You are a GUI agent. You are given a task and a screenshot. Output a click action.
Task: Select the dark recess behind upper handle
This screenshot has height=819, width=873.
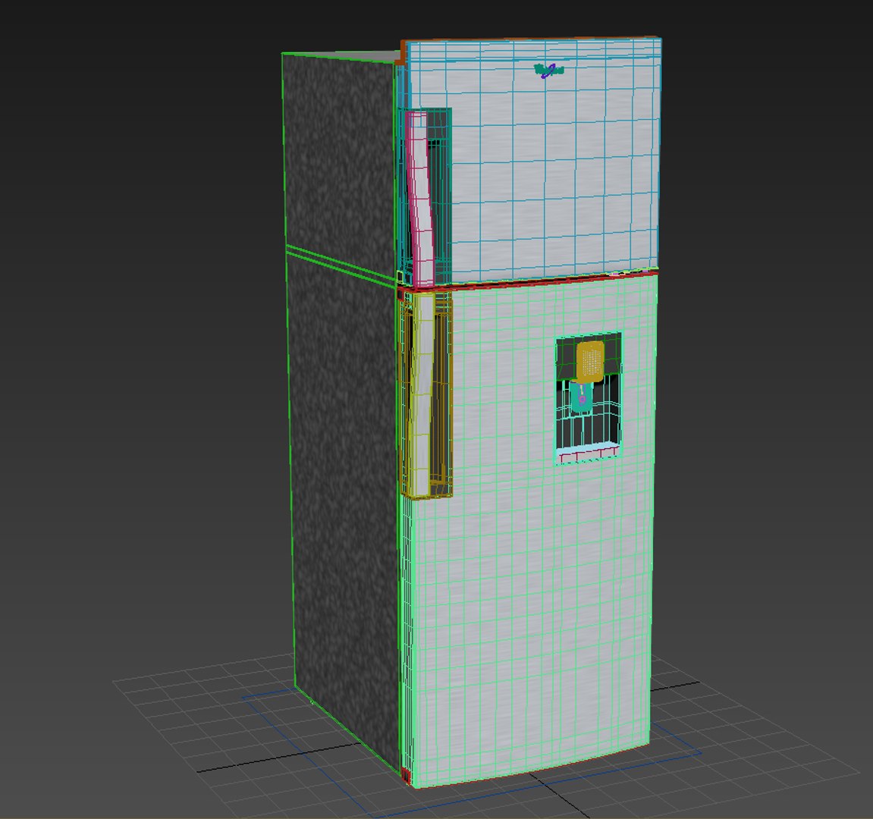click(x=441, y=195)
